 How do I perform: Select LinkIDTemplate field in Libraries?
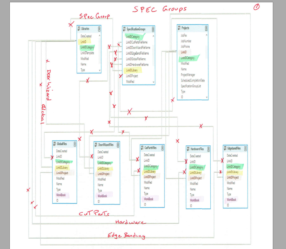(87, 53)
